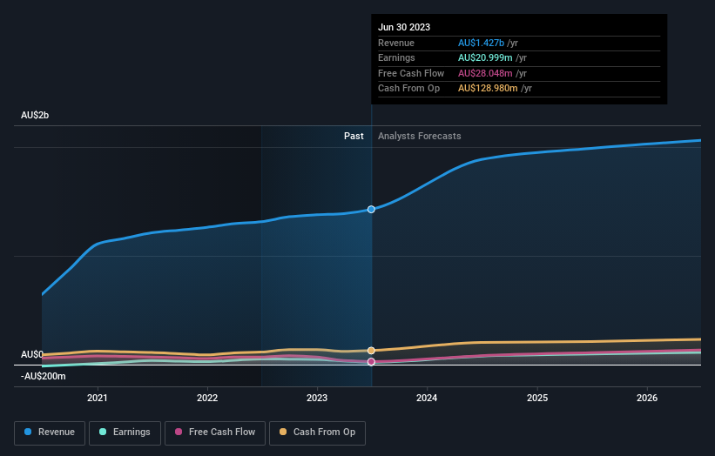
Task: Click the Free Cash Flow label in tooltip
Action: (411, 73)
